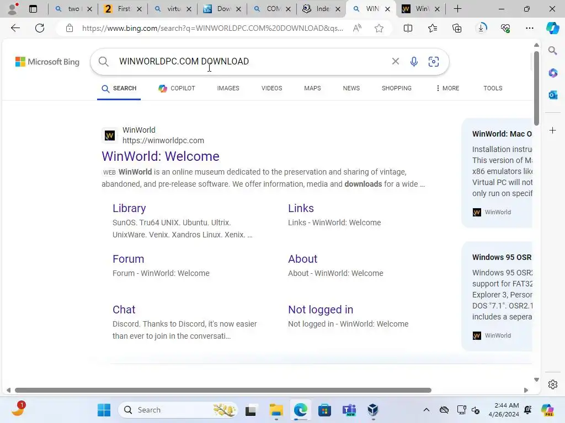Viewport: 565px width, 423px height.
Task: Open Outlook from the Edge sidebar
Action: [553, 95]
